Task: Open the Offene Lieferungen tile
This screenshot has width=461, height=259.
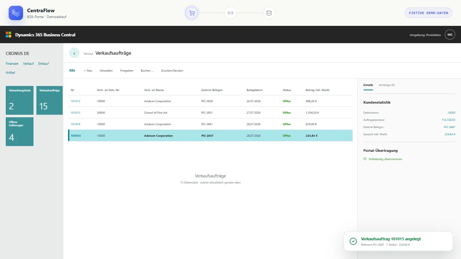Action: [x=19, y=132]
